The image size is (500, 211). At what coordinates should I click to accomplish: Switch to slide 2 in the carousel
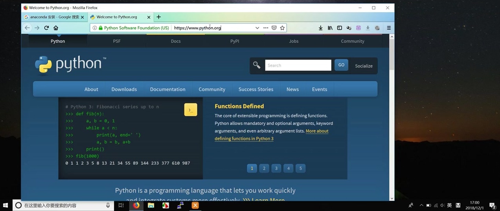click(264, 168)
